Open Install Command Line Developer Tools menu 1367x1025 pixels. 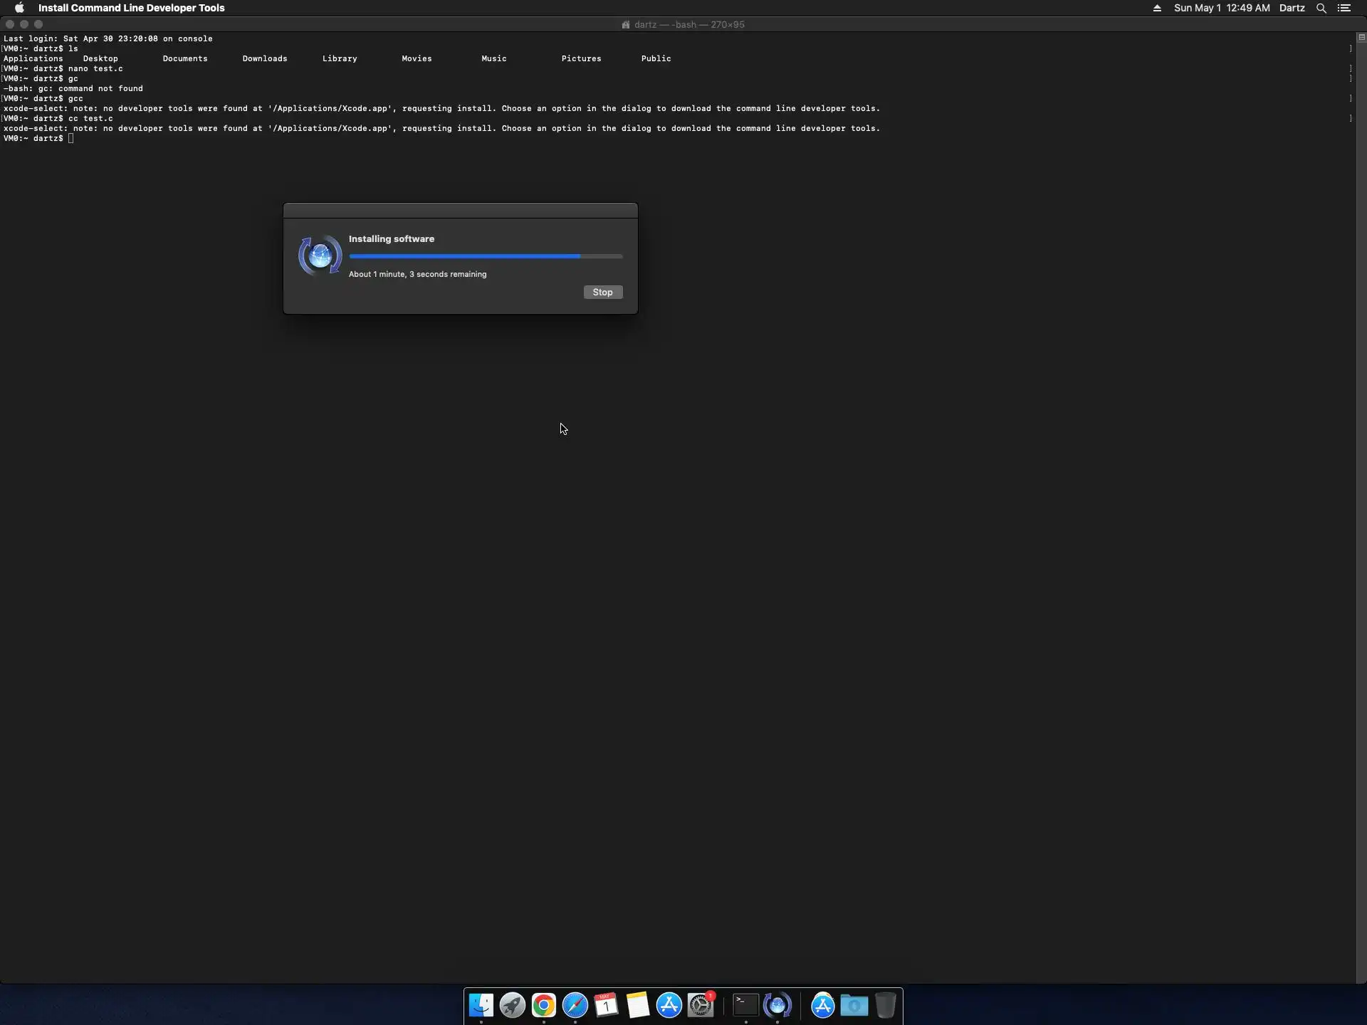[x=131, y=8]
